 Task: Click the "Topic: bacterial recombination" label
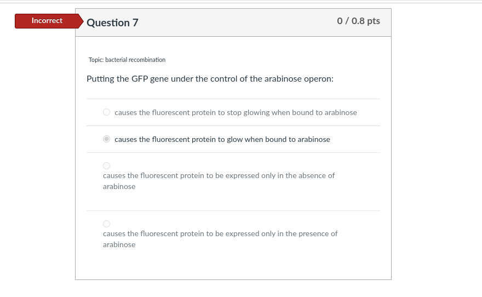point(127,60)
